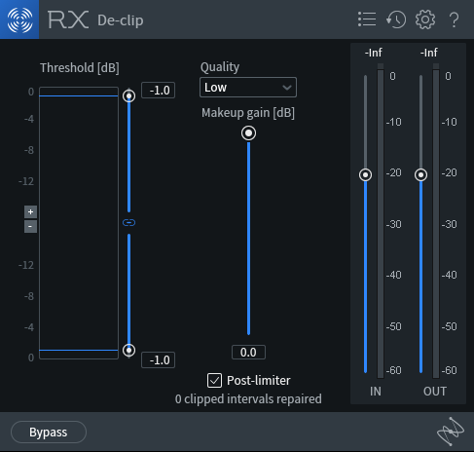The image size is (474, 452).
Task: Open the Quality dropdown set to Low
Action: pyautogui.click(x=248, y=88)
